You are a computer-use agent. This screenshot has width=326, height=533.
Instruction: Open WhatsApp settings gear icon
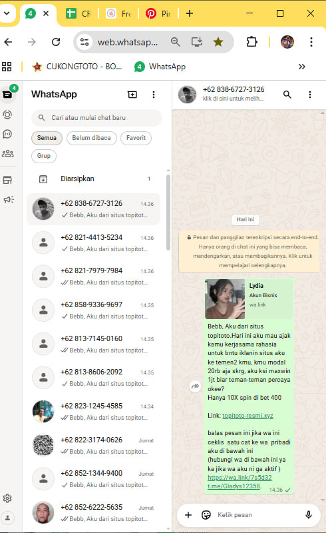coord(7,498)
